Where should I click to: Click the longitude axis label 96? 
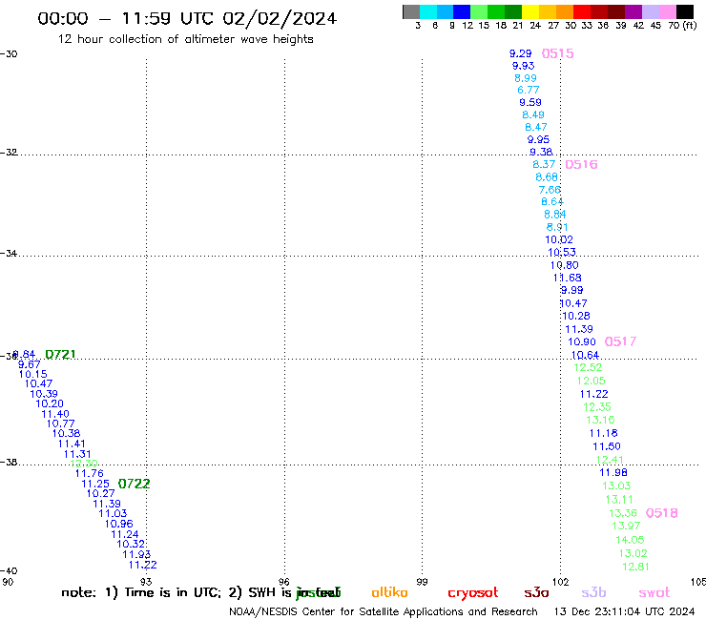(283, 582)
